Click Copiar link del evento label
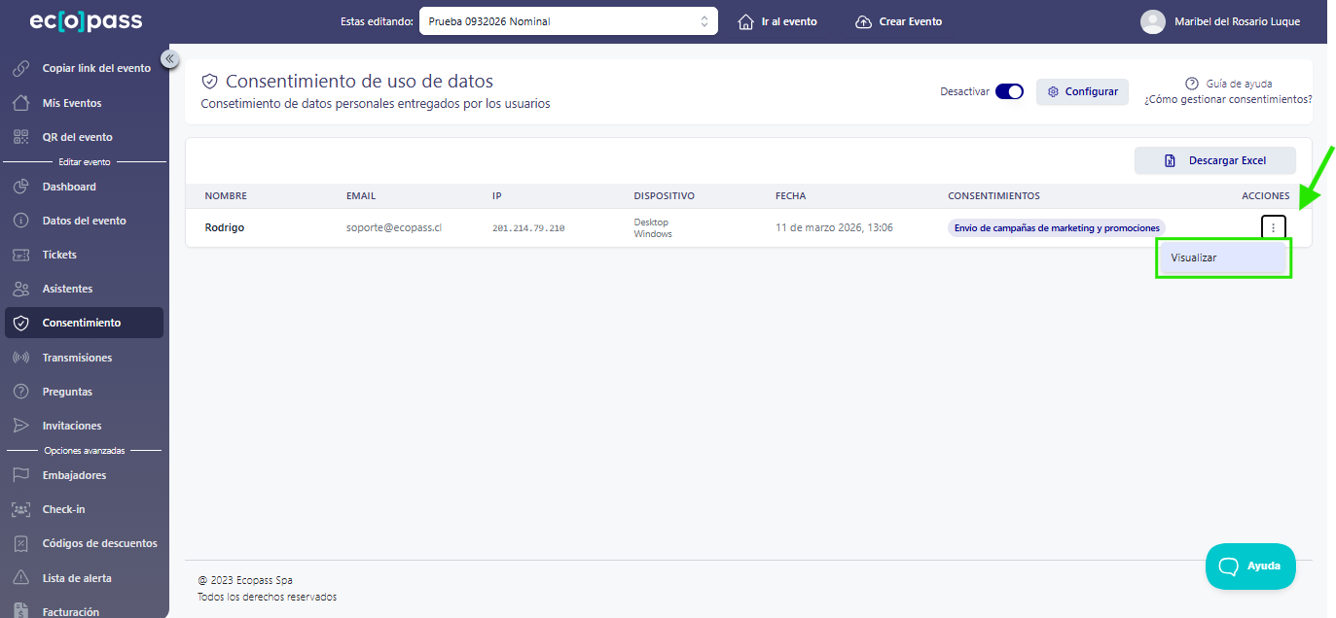 96,68
